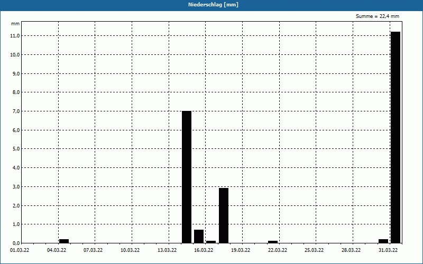Click the 19.03.22 date label
The image size is (423, 264).
tap(241, 250)
